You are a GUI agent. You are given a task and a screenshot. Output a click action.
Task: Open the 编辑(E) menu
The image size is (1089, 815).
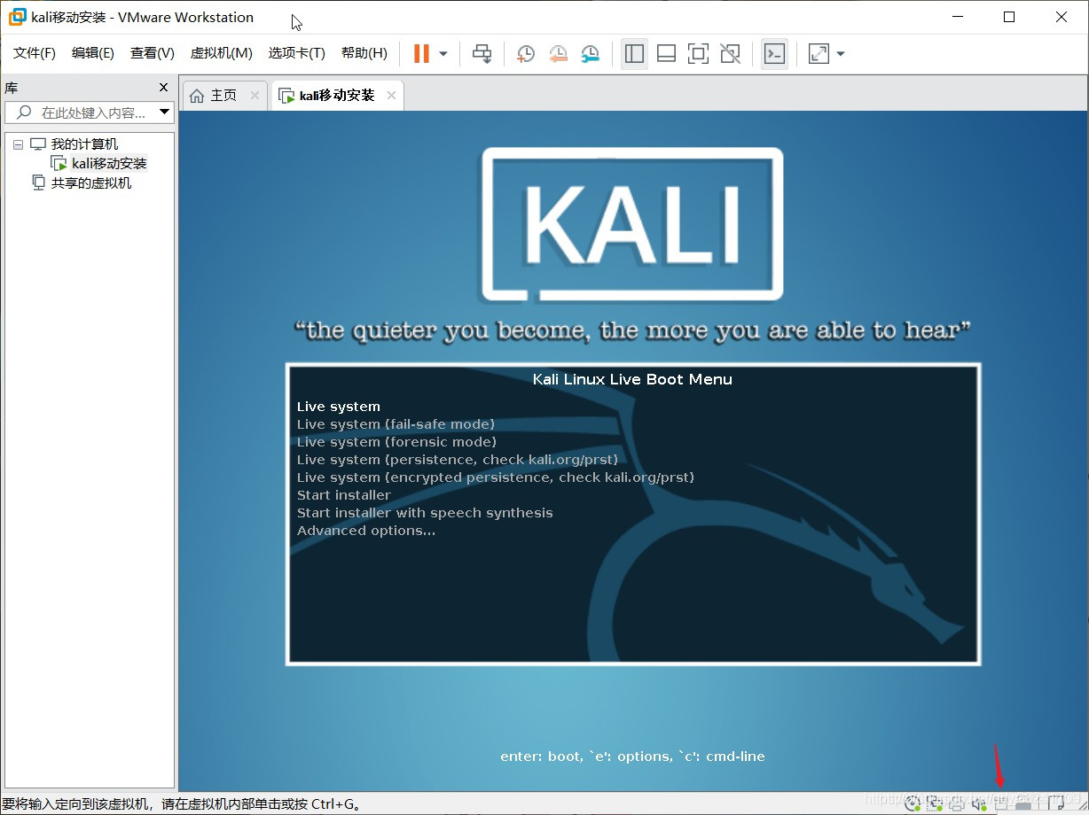point(93,53)
